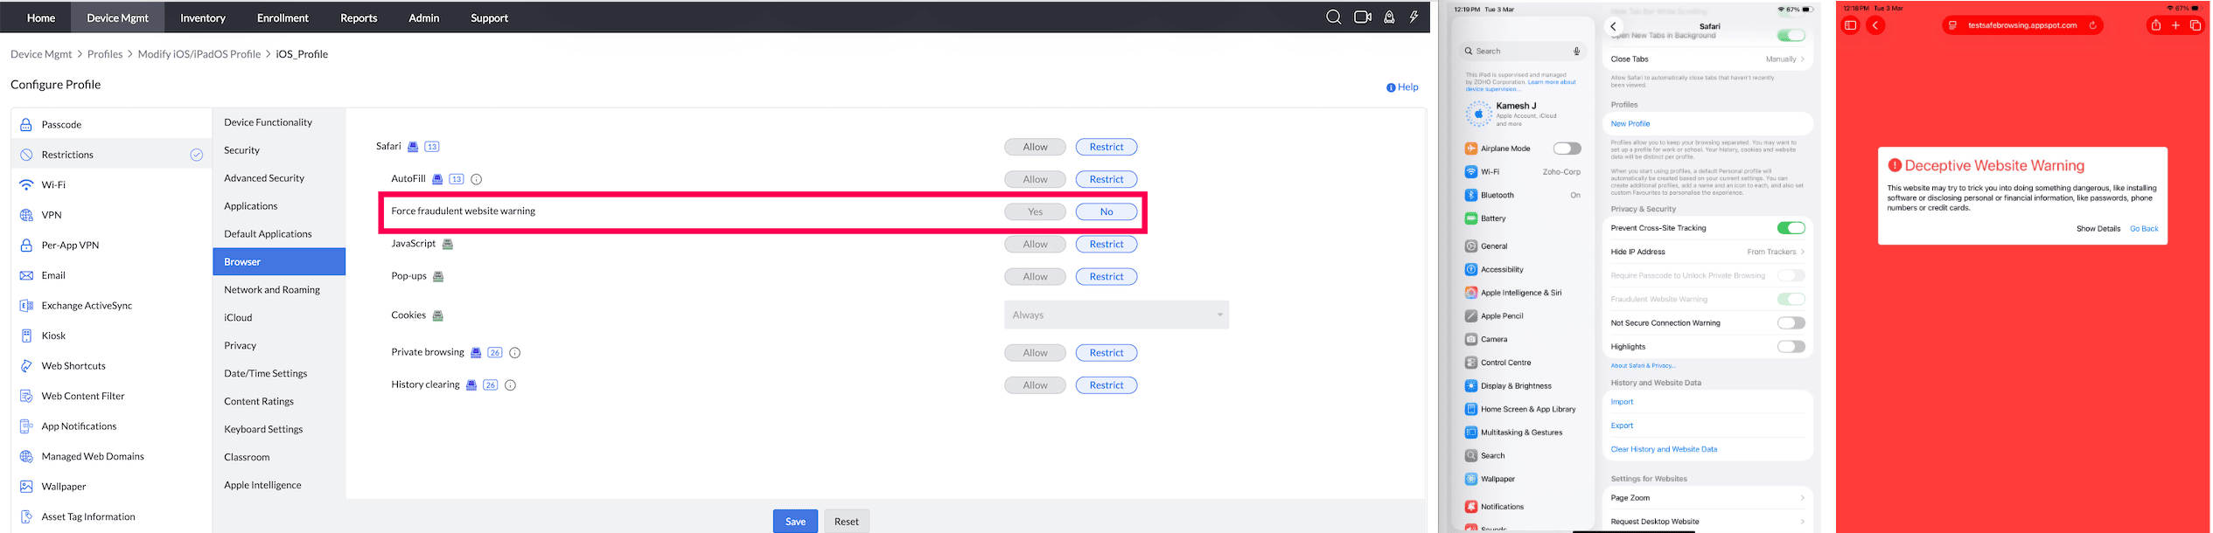Screen dimensions: 2213x533
Task: Open Request Desktop Website setting
Action: coord(1707,522)
